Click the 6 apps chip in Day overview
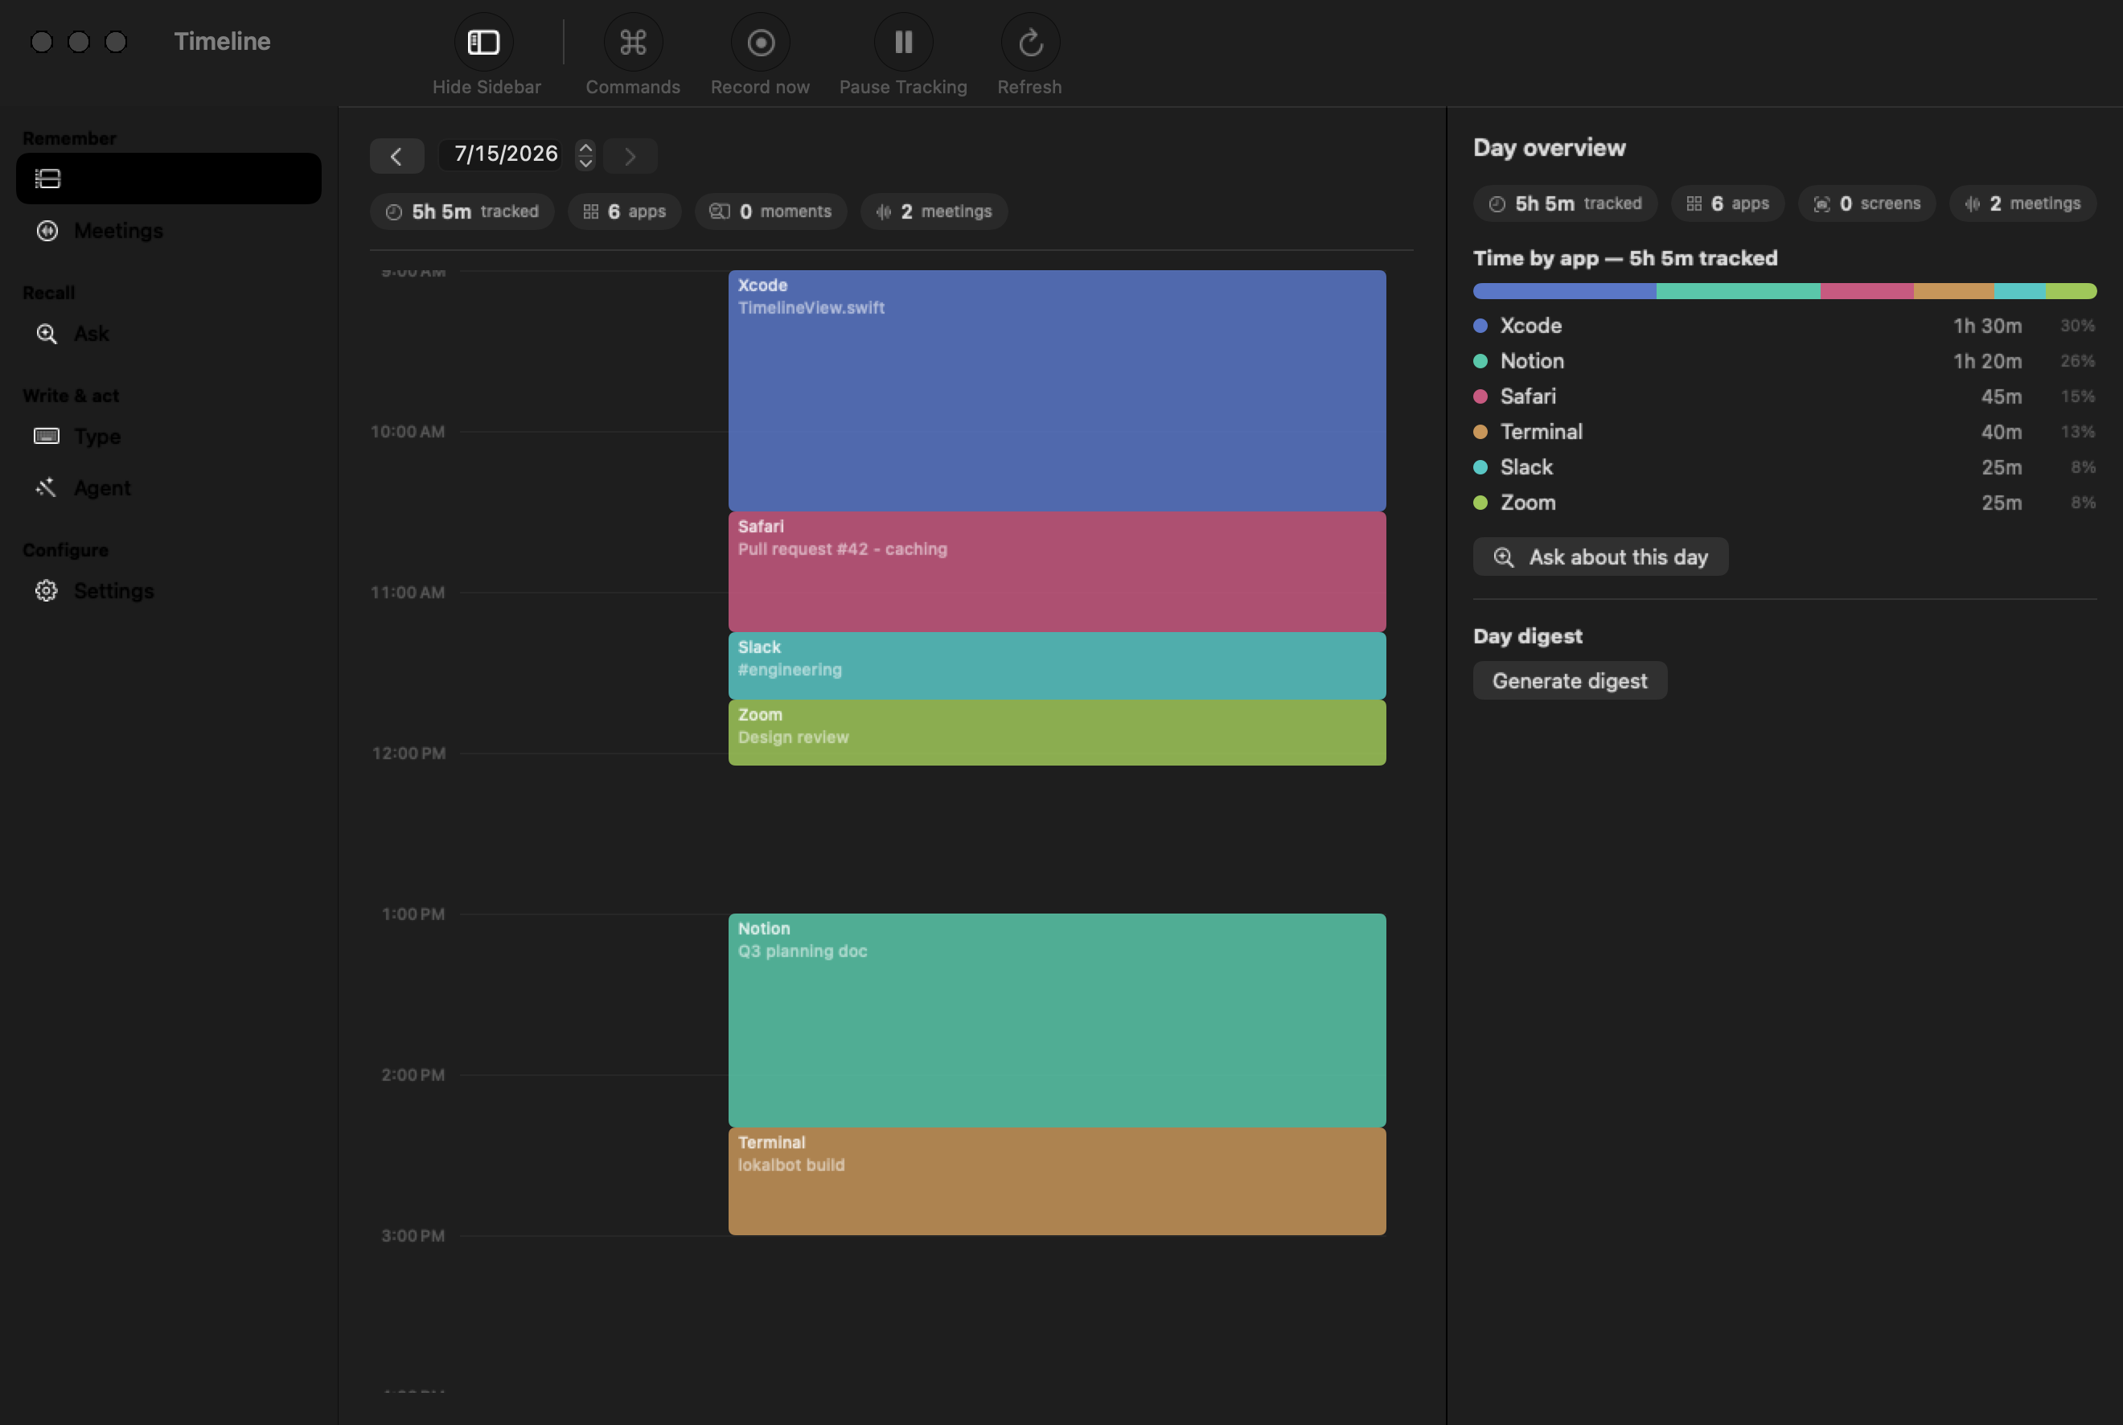The height and width of the screenshot is (1425, 2123). pyautogui.click(x=1727, y=203)
